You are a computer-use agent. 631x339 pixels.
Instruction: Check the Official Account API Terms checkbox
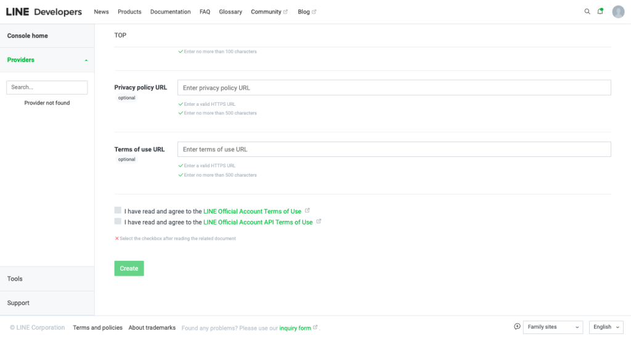[118, 221]
